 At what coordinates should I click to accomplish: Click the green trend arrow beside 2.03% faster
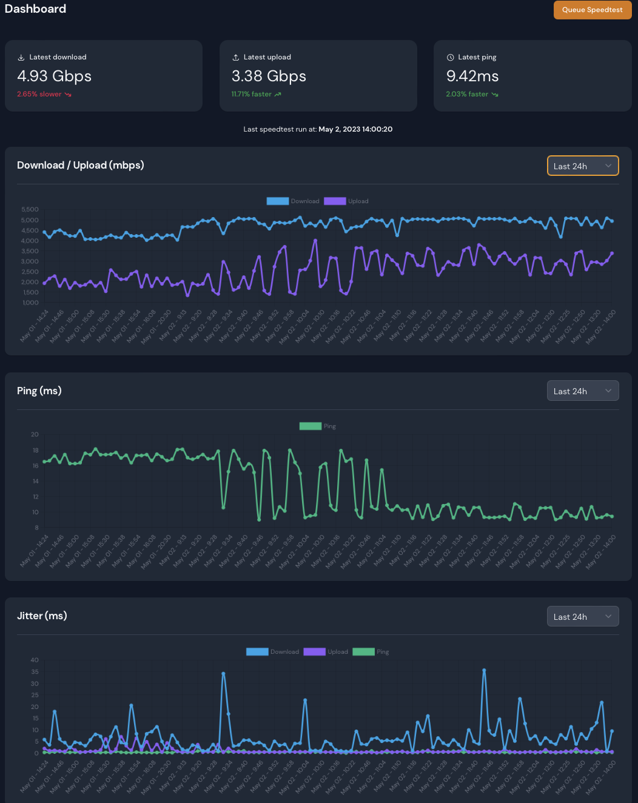click(494, 94)
